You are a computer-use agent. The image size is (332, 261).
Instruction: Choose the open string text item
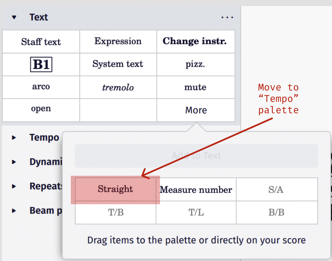pyautogui.click(x=41, y=110)
